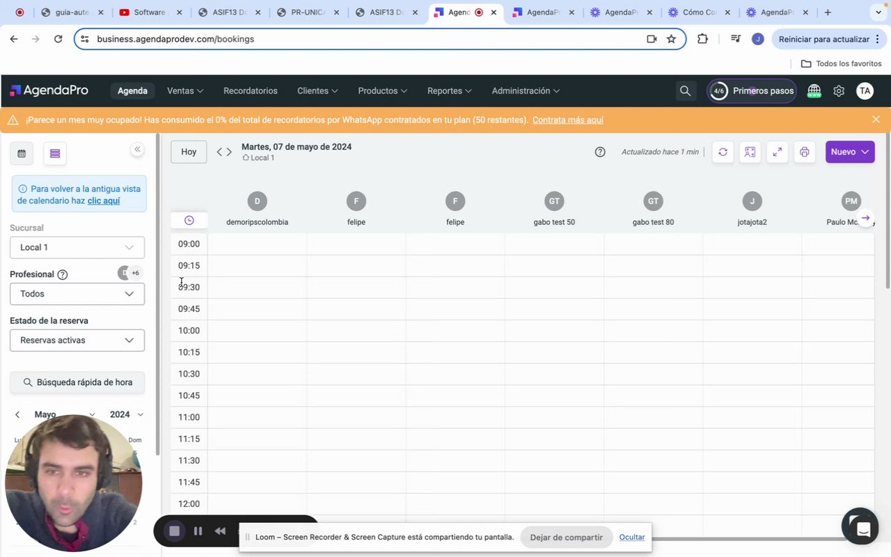Bookmark this page with the star icon
This screenshot has height=557, width=891.
point(671,39)
